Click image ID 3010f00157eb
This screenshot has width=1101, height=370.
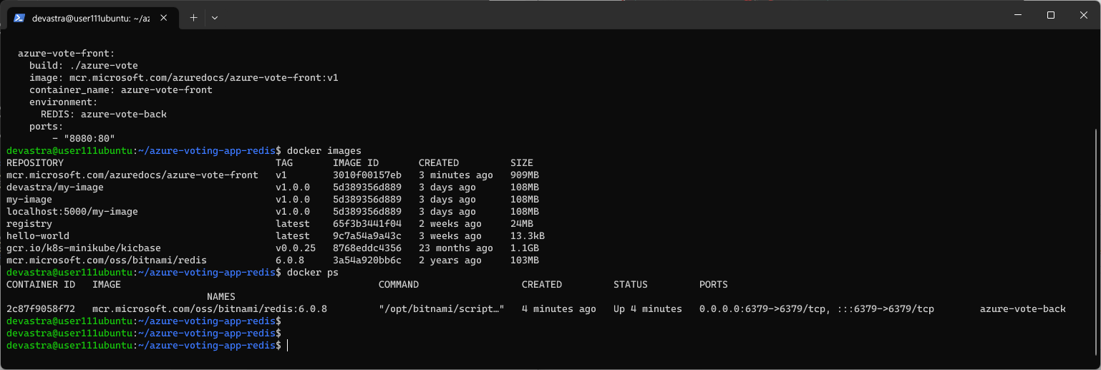click(x=367, y=175)
